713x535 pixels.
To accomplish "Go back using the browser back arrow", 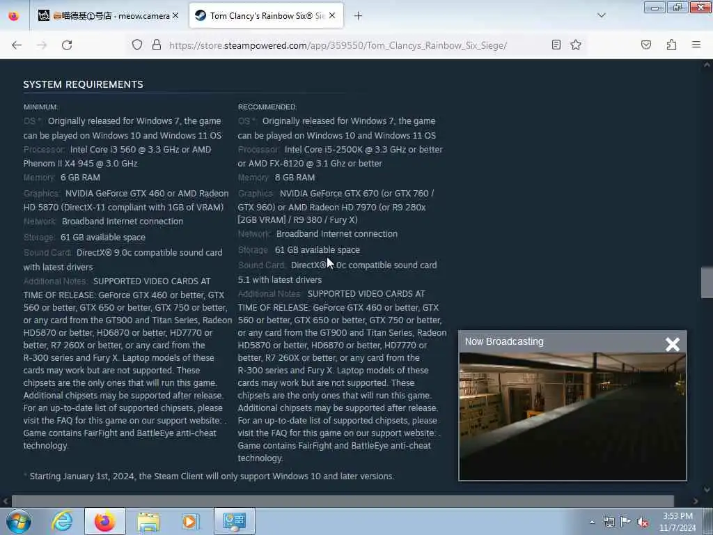I will (x=17, y=45).
